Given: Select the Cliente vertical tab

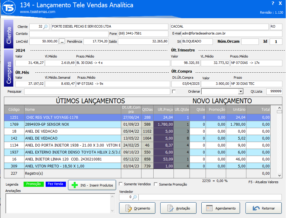Looking at the screenshot, I should [8, 34].
